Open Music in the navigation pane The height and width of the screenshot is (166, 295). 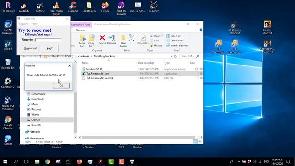[35, 104]
